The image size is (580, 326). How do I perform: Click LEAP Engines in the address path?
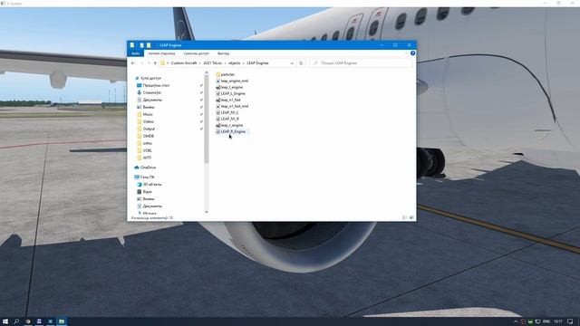pyautogui.click(x=257, y=63)
